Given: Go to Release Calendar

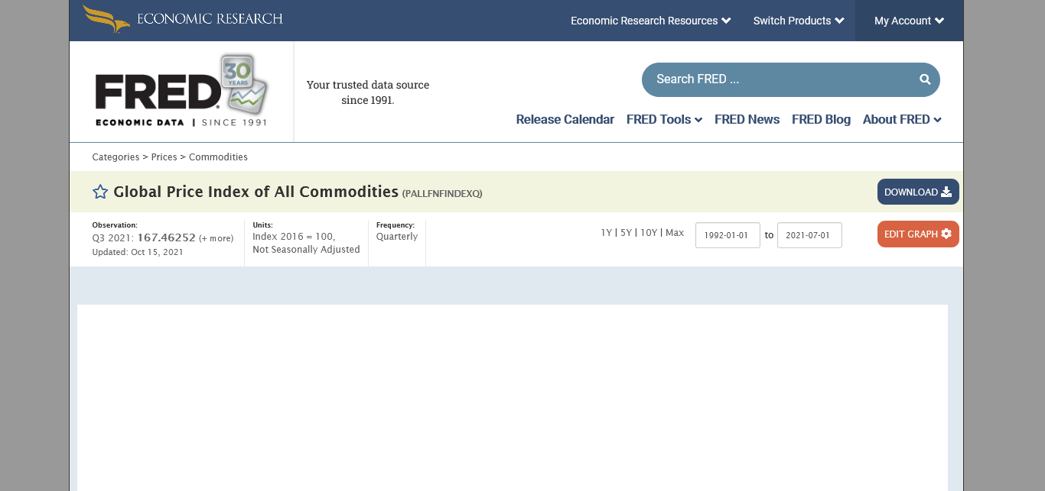Looking at the screenshot, I should tap(565, 119).
